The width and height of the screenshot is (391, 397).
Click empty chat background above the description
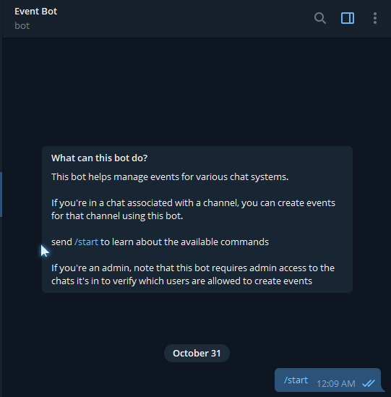[x=197, y=91]
